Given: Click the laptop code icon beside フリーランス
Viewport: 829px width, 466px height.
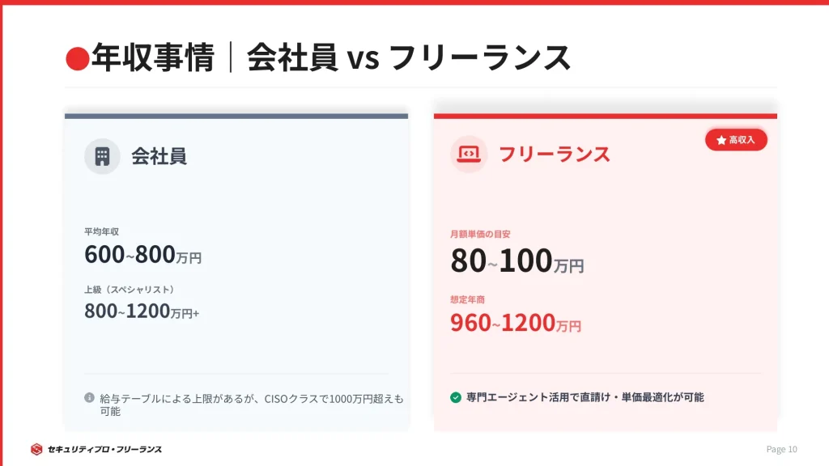Looking at the screenshot, I should 469,154.
